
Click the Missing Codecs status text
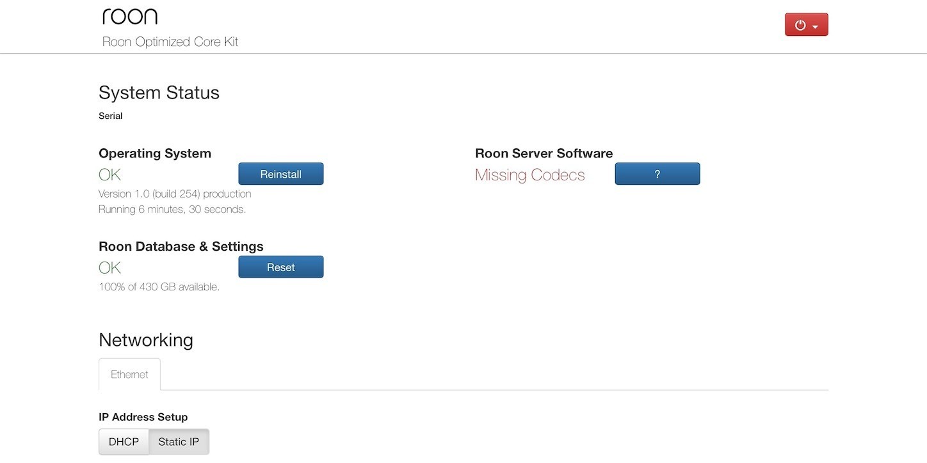tap(529, 175)
